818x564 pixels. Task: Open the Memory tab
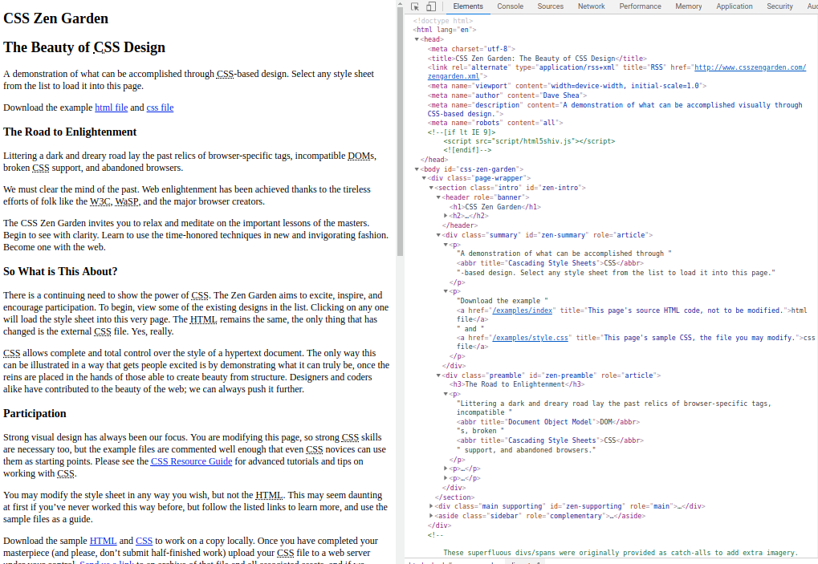point(689,6)
